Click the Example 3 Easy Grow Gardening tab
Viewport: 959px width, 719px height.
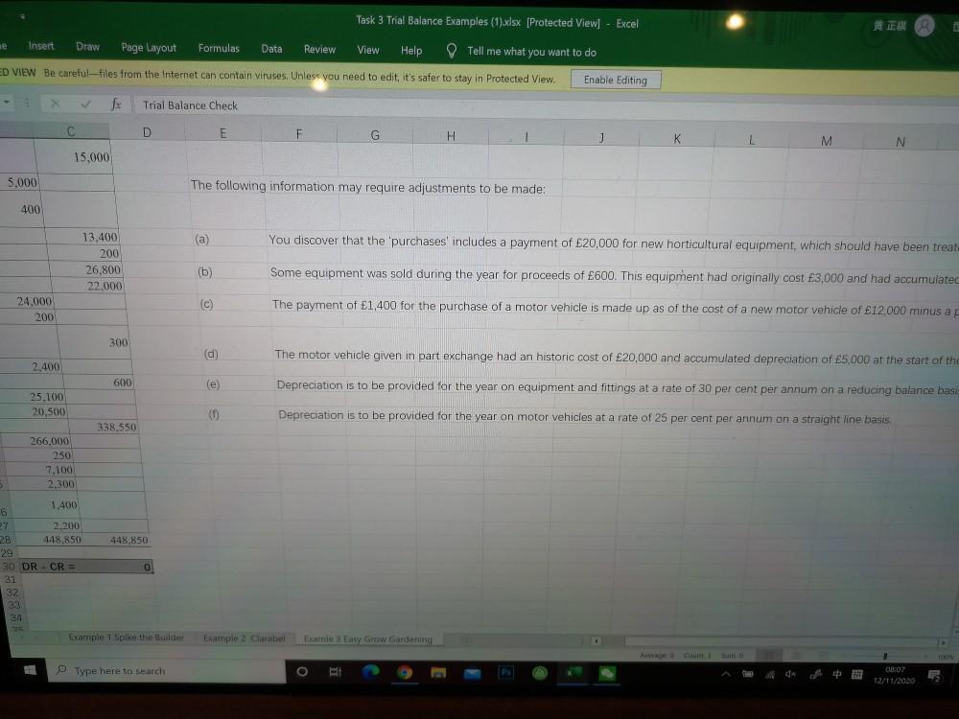click(367, 638)
